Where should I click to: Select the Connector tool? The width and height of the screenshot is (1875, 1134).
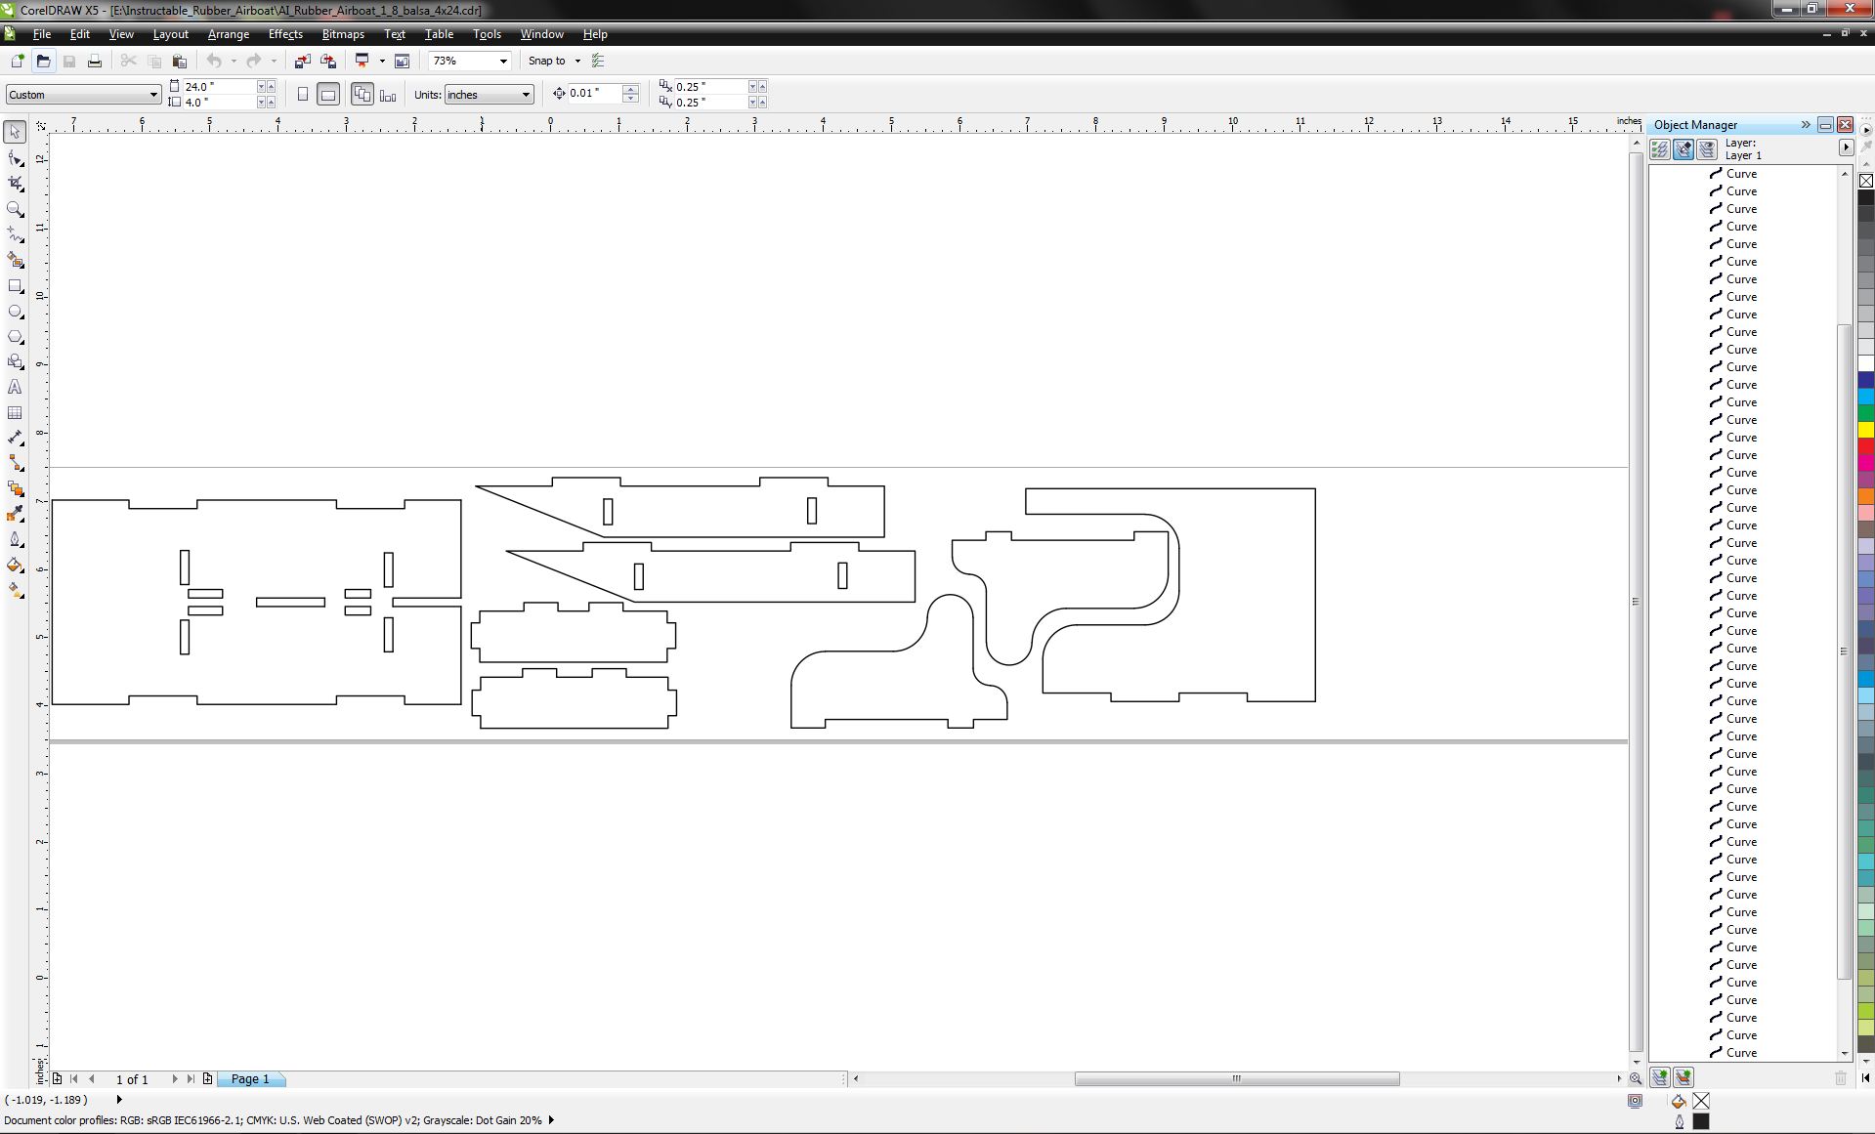15,464
